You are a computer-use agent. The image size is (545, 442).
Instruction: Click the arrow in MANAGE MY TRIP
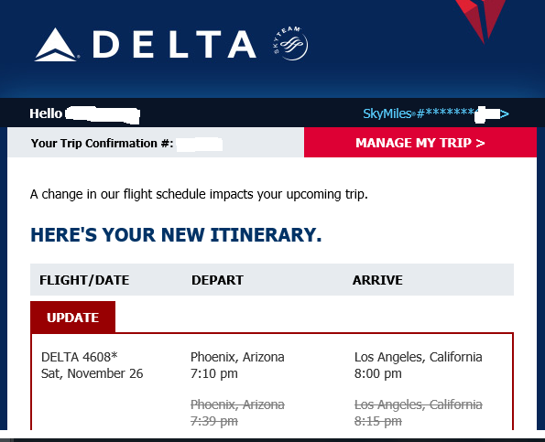480,143
